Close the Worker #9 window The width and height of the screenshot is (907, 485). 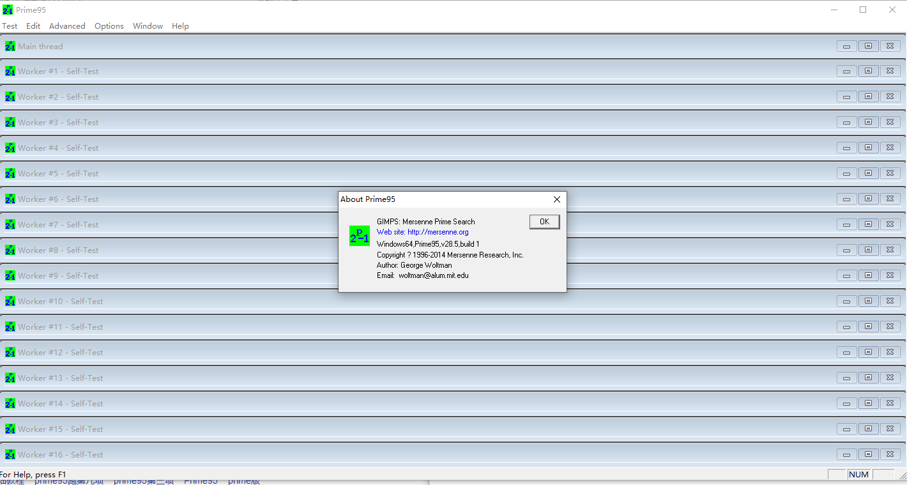click(x=890, y=275)
